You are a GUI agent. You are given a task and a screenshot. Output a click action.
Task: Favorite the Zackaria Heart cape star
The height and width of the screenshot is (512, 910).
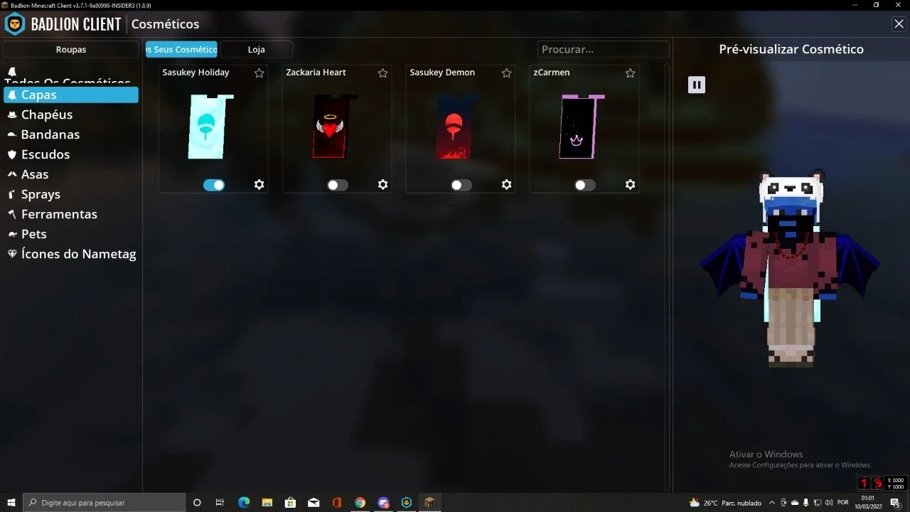(383, 73)
